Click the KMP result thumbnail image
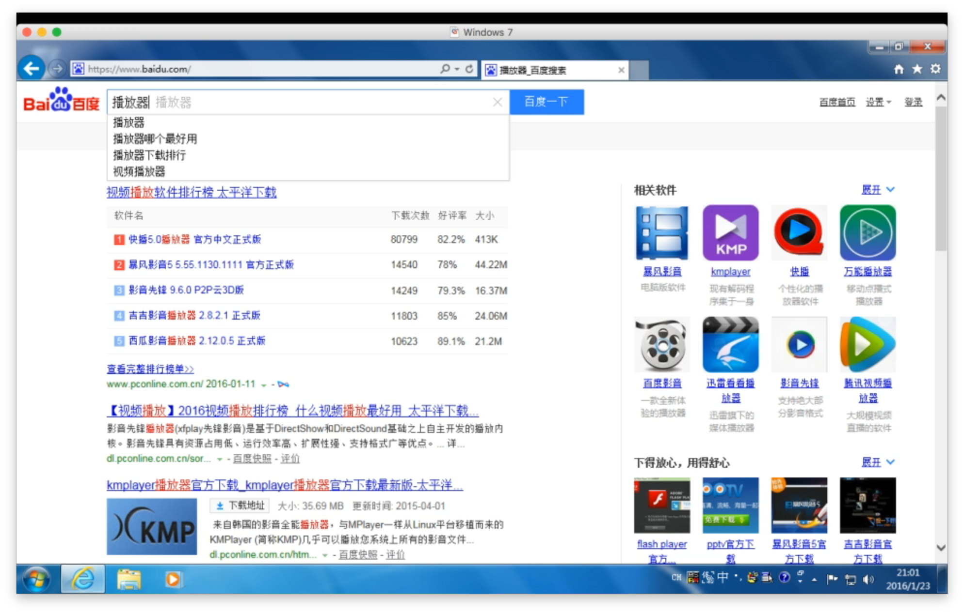Viewport: 964px width, 614px height. pyautogui.click(x=152, y=526)
